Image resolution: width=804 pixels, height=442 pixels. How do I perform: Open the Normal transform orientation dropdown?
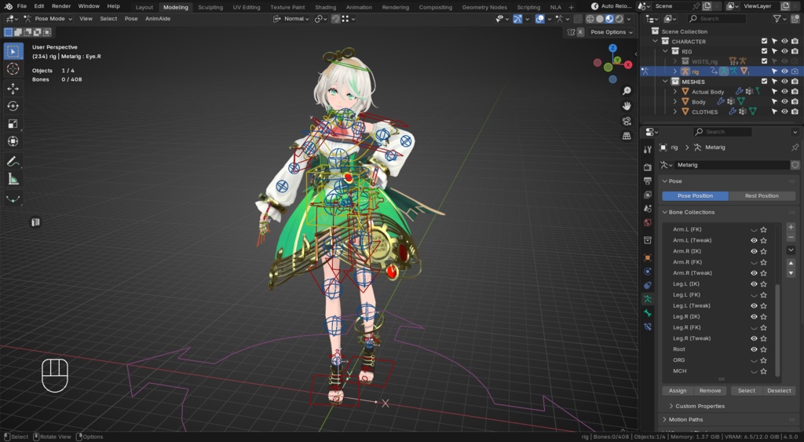(x=291, y=19)
